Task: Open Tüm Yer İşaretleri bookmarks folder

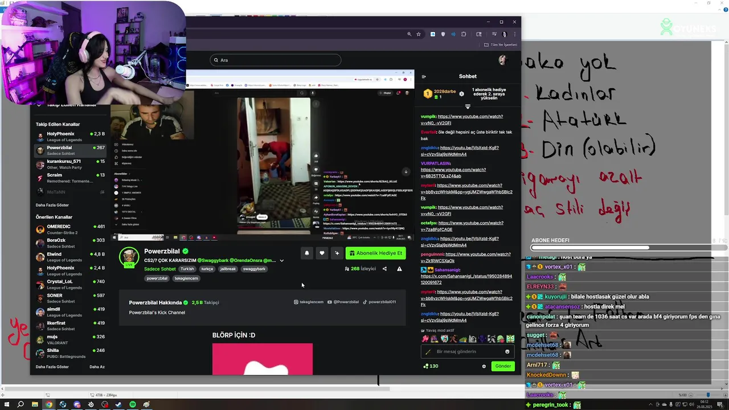Action: pos(501,44)
